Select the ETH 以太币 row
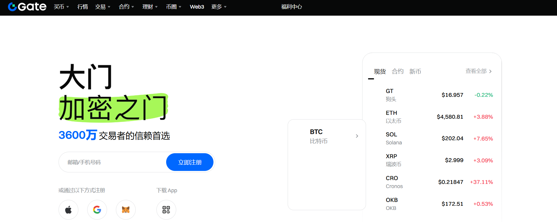The width and height of the screenshot is (557, 222). (x=432, y=117)
